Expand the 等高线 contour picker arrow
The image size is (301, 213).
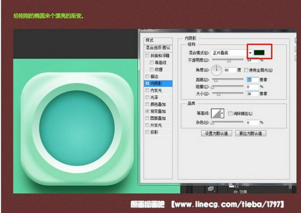[222, 113]
